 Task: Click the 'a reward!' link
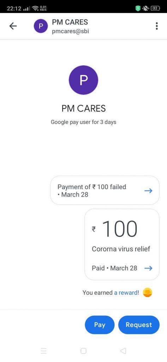tap(127, 293)
